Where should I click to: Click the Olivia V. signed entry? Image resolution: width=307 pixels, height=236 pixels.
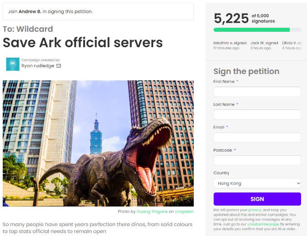click(292, 45)
